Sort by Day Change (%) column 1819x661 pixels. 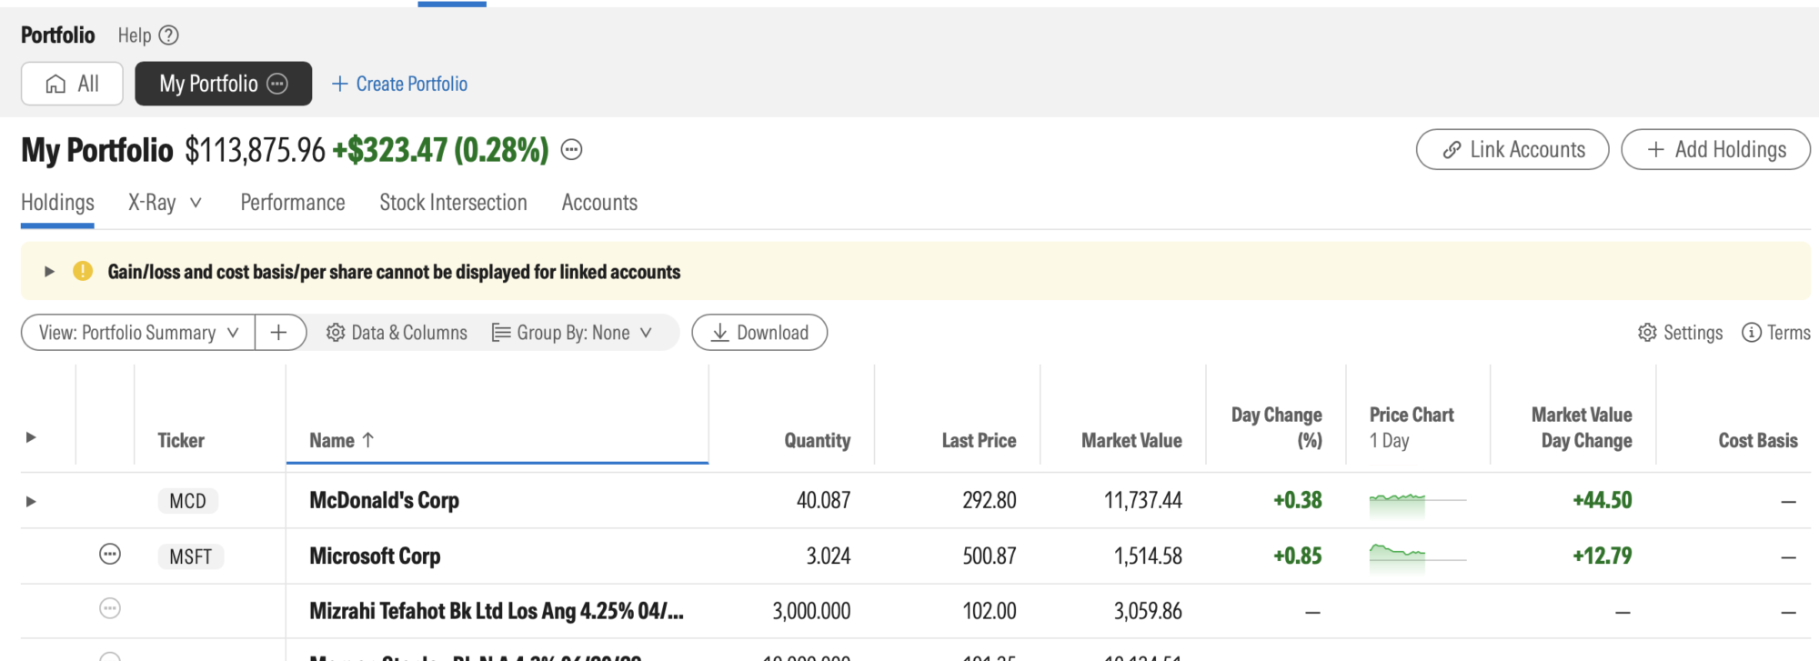[1277, 427]
